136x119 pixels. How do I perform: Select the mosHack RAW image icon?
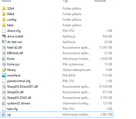tap(4, 75)
